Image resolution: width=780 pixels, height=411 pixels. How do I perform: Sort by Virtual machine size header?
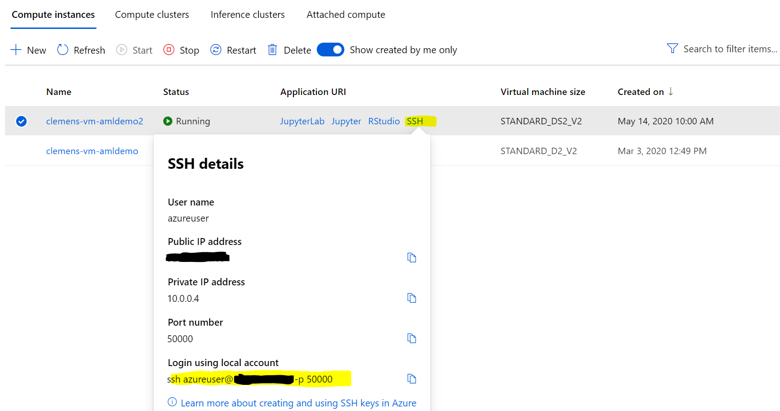[x=543, y=92]
